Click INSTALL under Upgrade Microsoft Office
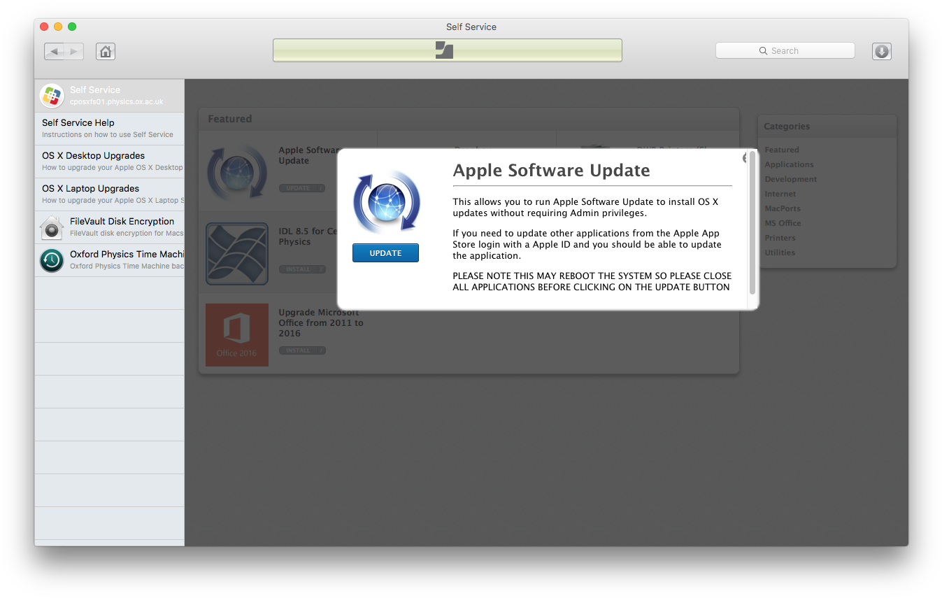Image resolution: width=942 pixels, height=598 pixels. 302,350
